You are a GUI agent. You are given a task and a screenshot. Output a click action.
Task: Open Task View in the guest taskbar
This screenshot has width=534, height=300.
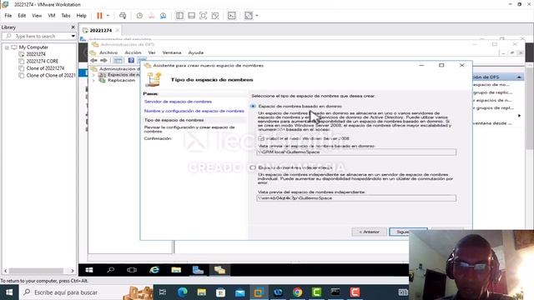click(132, 270)
